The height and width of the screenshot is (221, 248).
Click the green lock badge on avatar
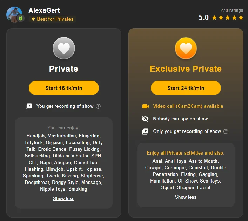(x=21, y=18)
